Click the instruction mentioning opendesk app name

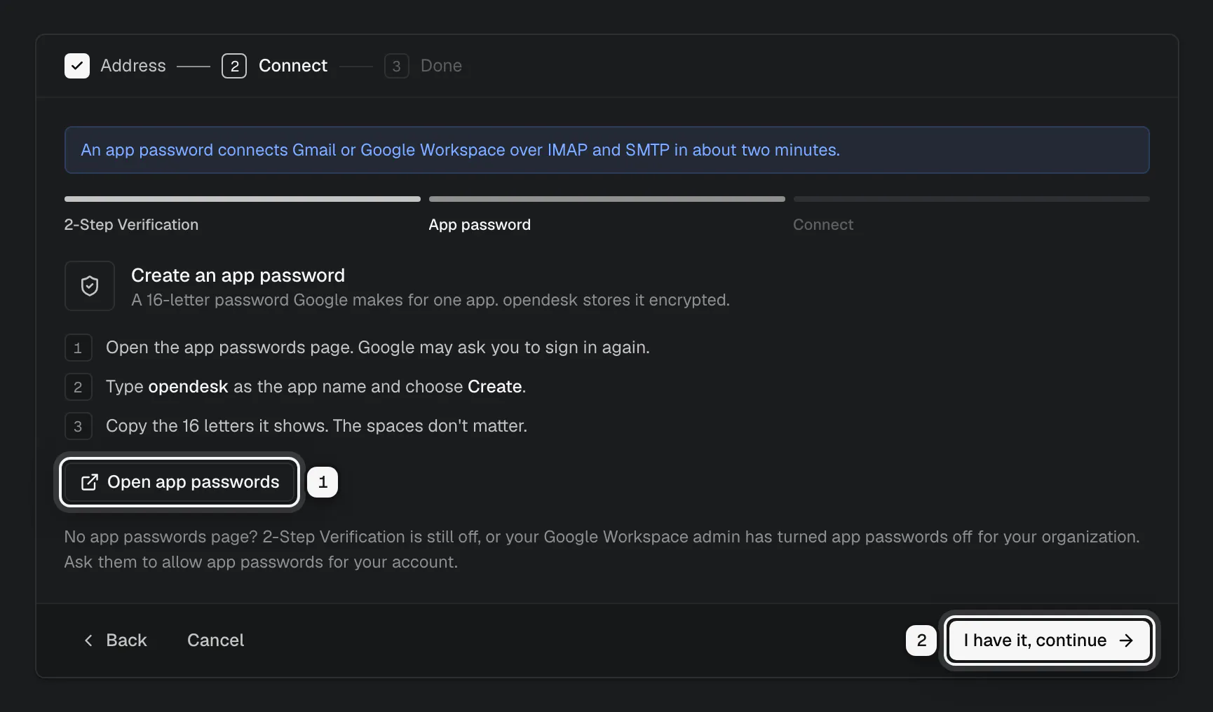click(316, 387)
